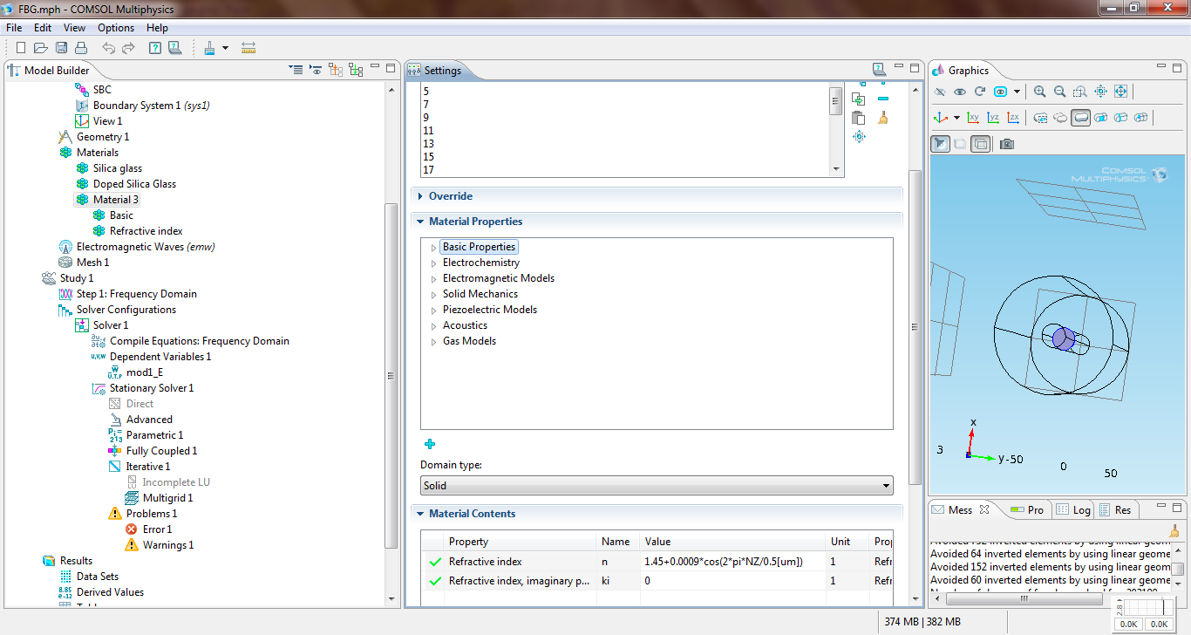The height and width of the screenshot is (635, 1191).
Task: Click Collapse All icon in Model Builder header
Action: pos(296,70)
